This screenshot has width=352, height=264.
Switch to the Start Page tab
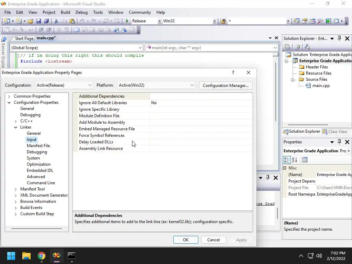coord(24,38)
